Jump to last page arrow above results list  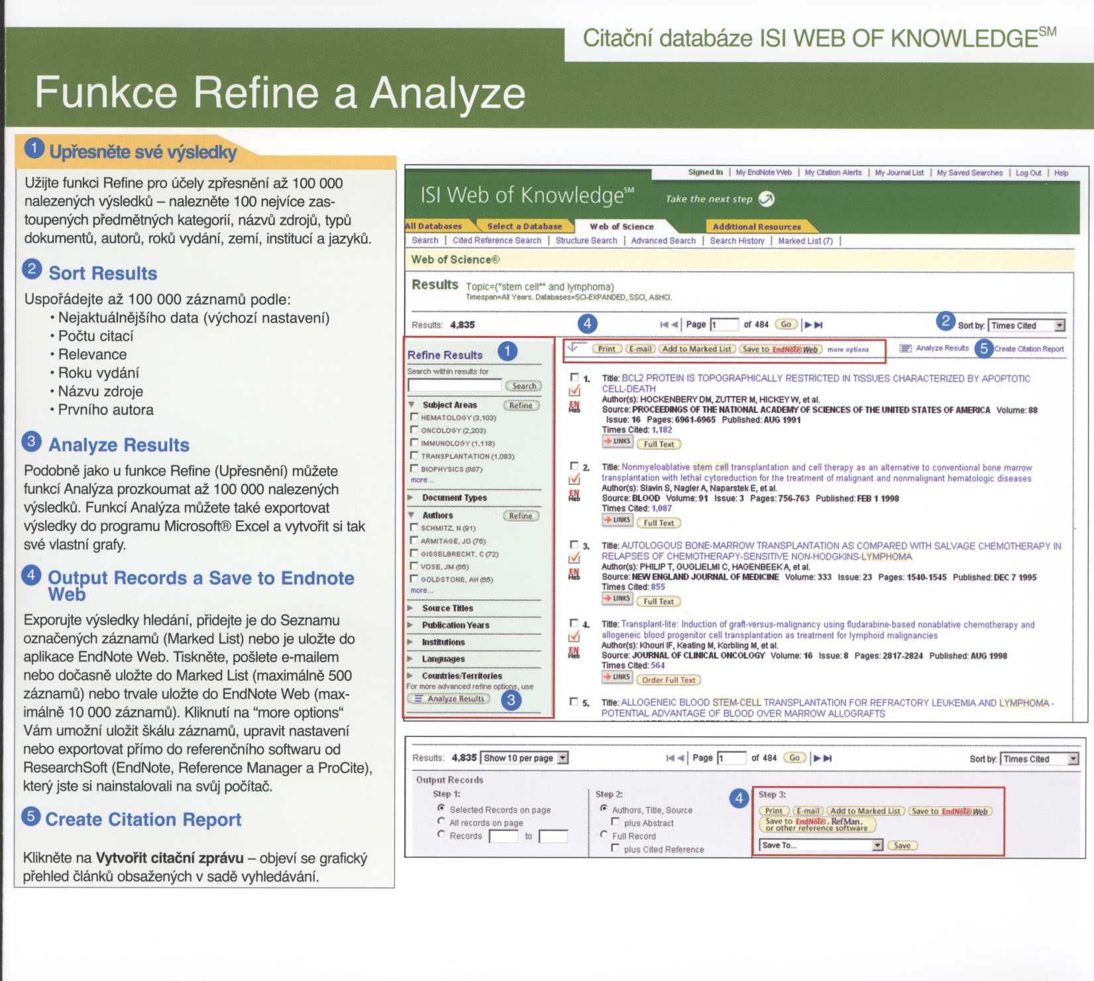pos(818,325)
